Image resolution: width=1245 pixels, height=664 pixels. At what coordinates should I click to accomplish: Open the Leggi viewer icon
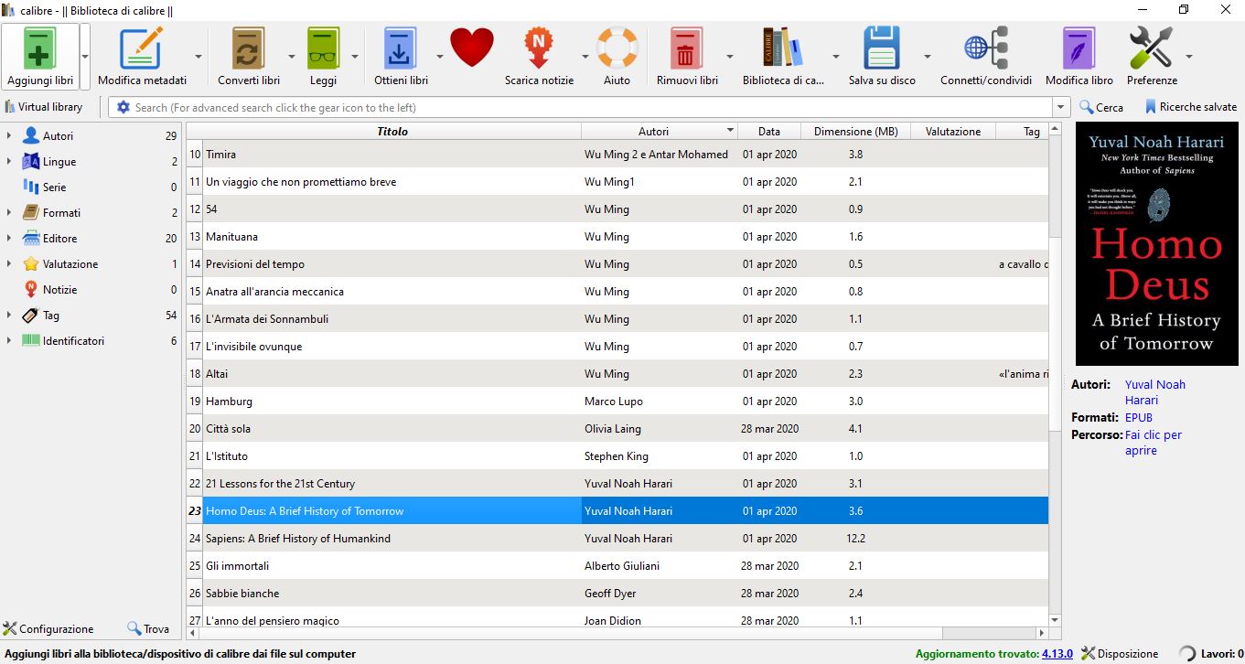[323, 48]
